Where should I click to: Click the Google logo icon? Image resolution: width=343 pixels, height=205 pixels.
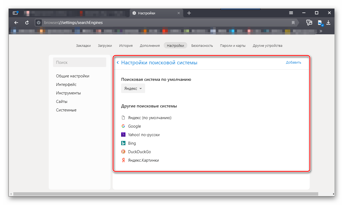[123, 126]
